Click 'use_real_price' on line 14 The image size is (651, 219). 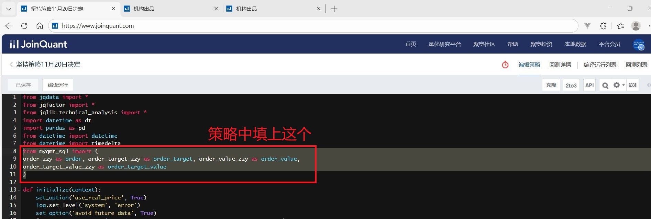pyautogui.click(x=98, y=197)
